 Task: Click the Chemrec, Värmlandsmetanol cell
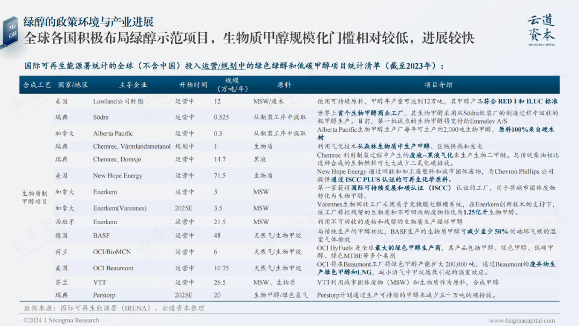point(132,146)
